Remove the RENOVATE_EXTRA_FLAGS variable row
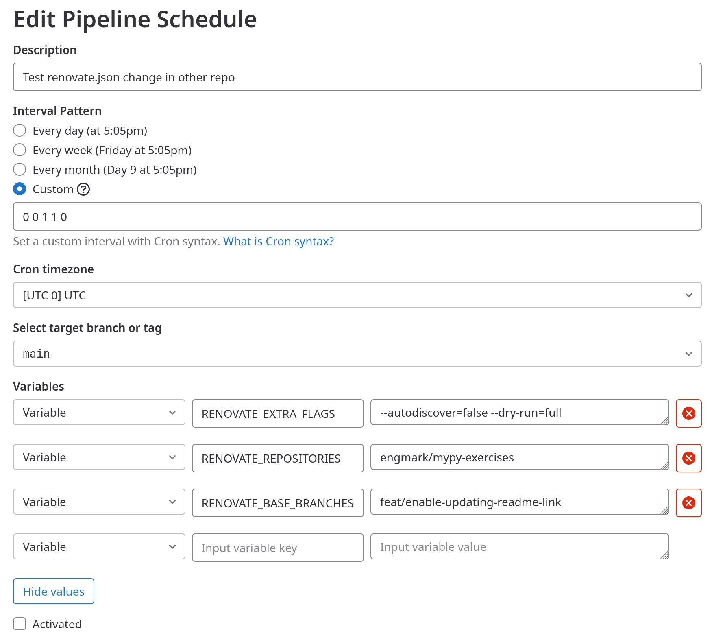Screen dimensions: 712x640 point(688,413)
